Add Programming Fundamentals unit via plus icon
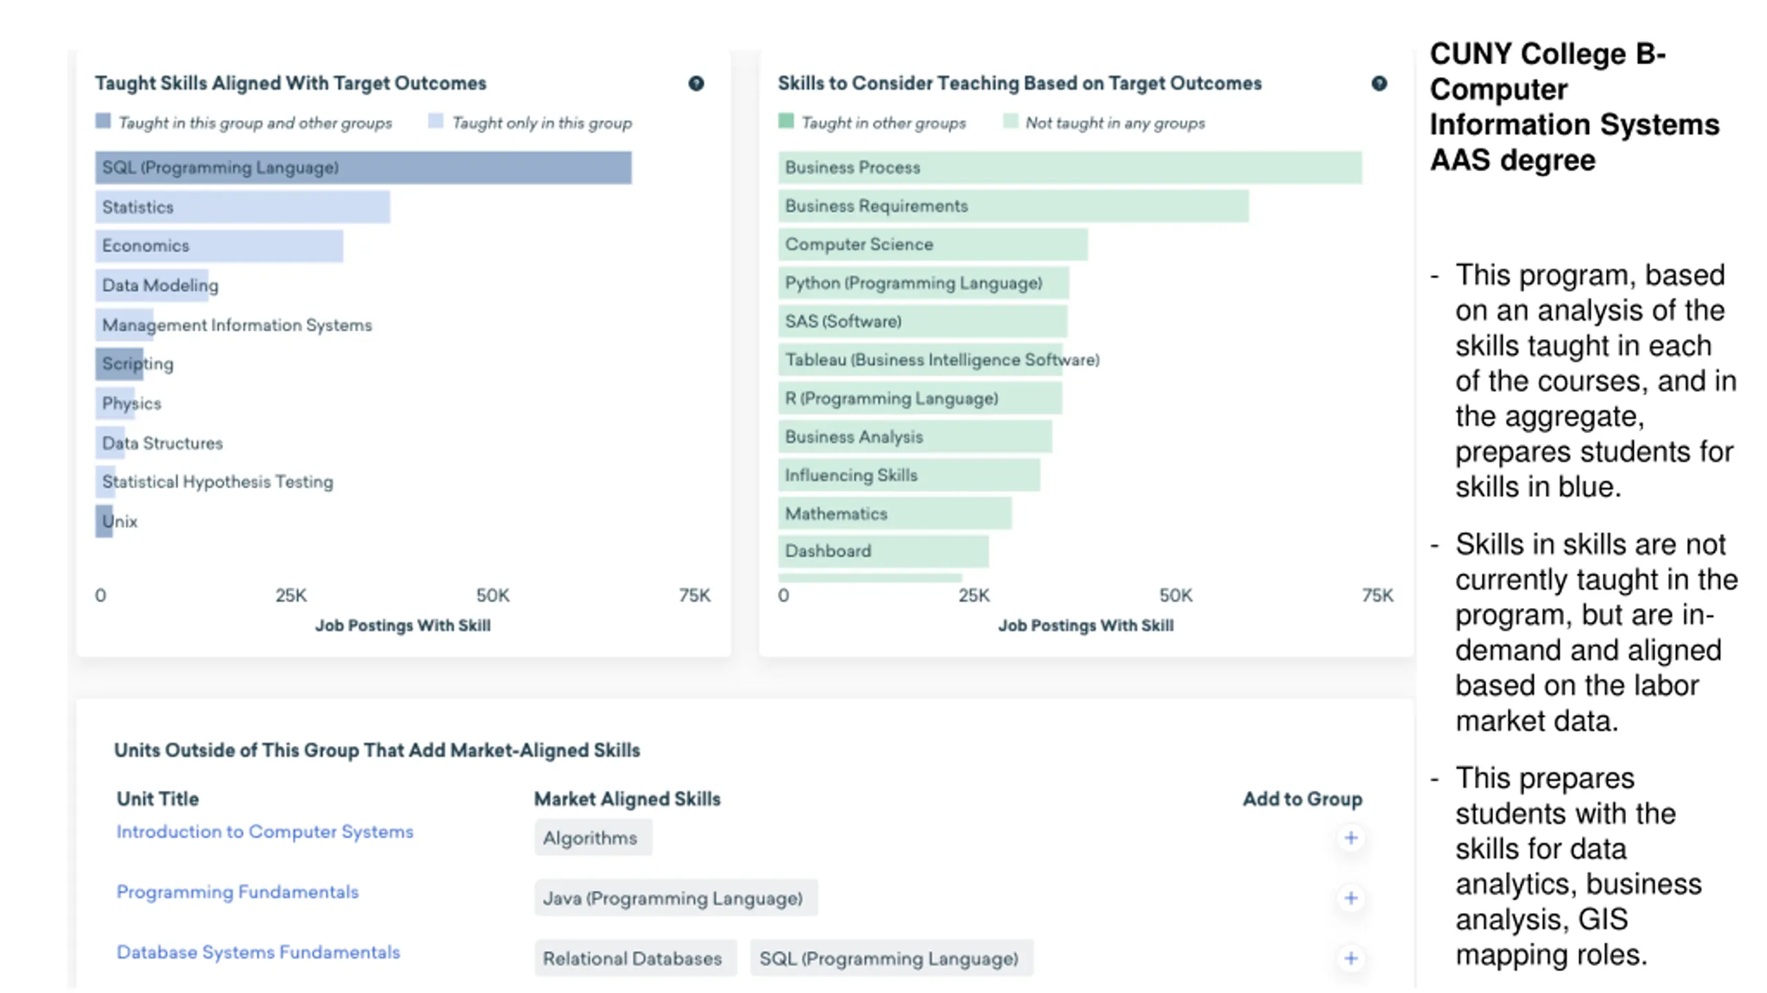 [x=1350, y=898]
